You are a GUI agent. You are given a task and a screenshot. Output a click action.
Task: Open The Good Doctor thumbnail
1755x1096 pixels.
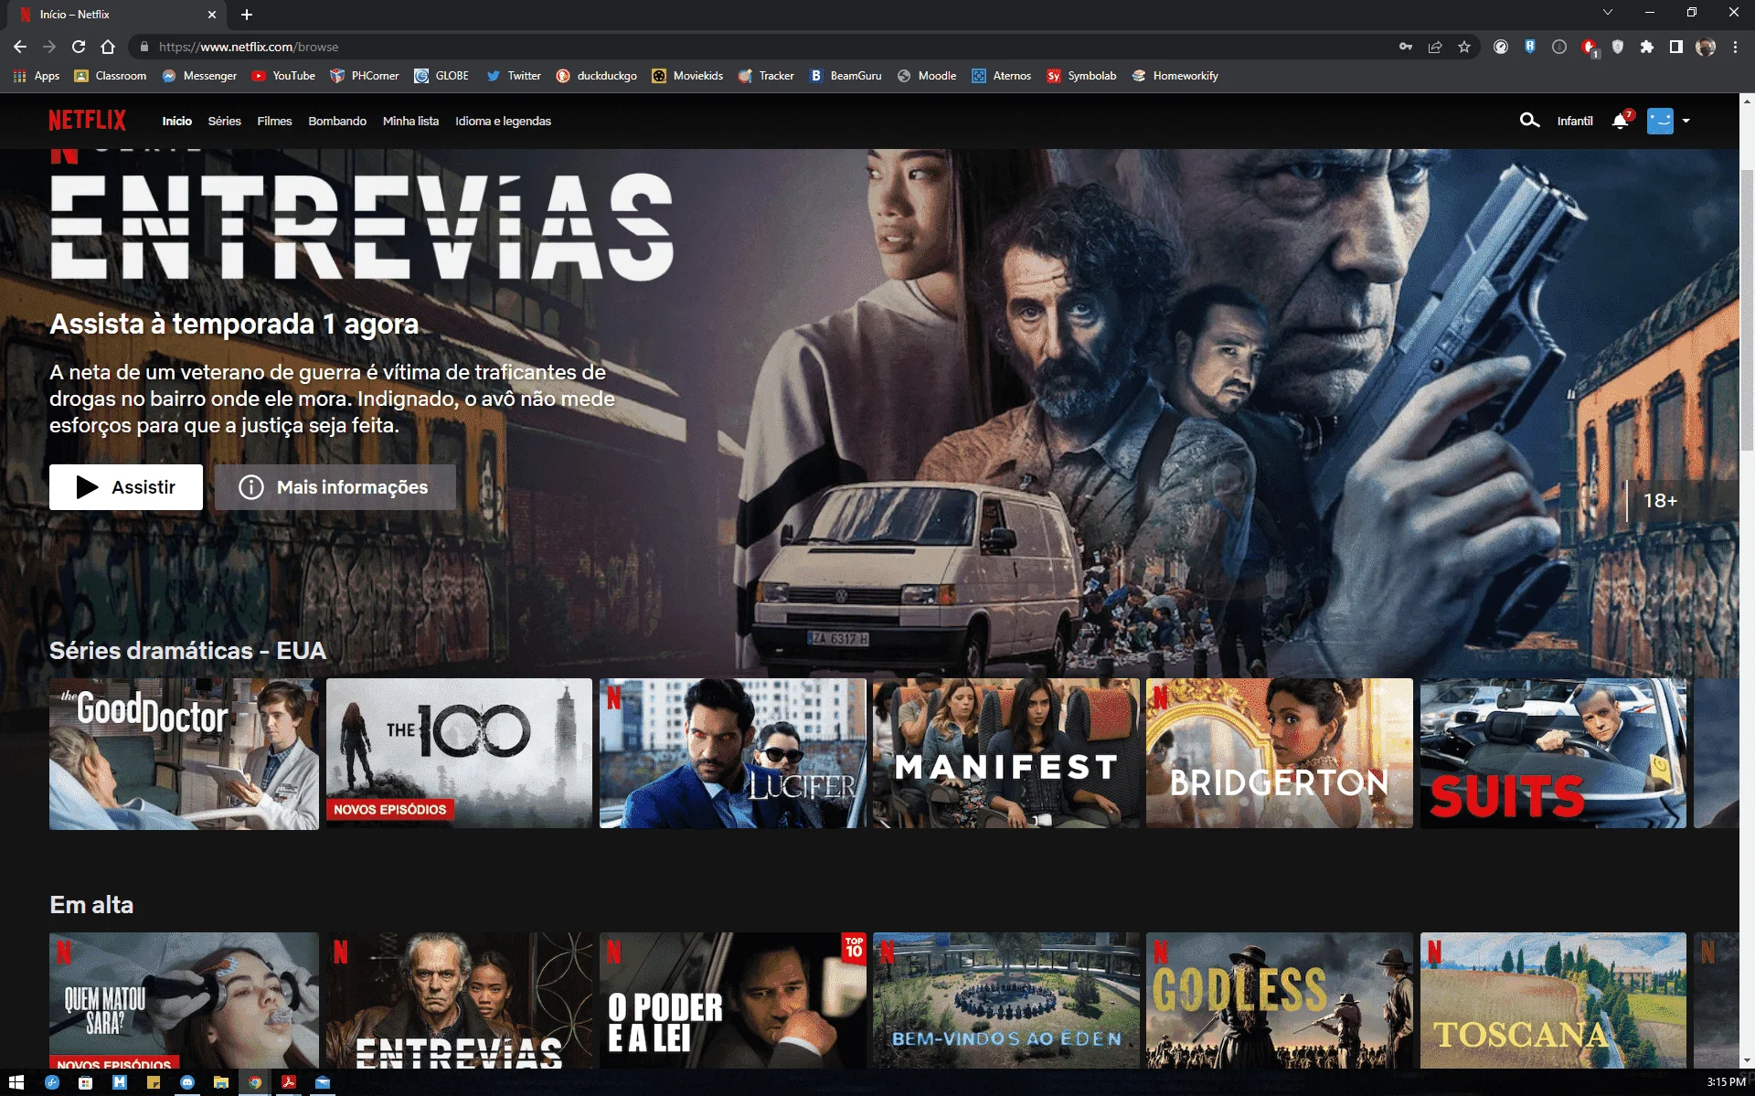click(184, 753)
